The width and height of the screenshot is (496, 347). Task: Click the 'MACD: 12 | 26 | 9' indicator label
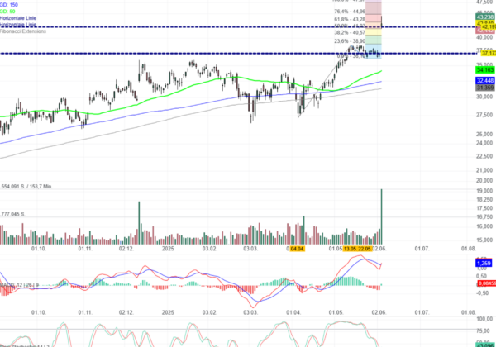19,285
